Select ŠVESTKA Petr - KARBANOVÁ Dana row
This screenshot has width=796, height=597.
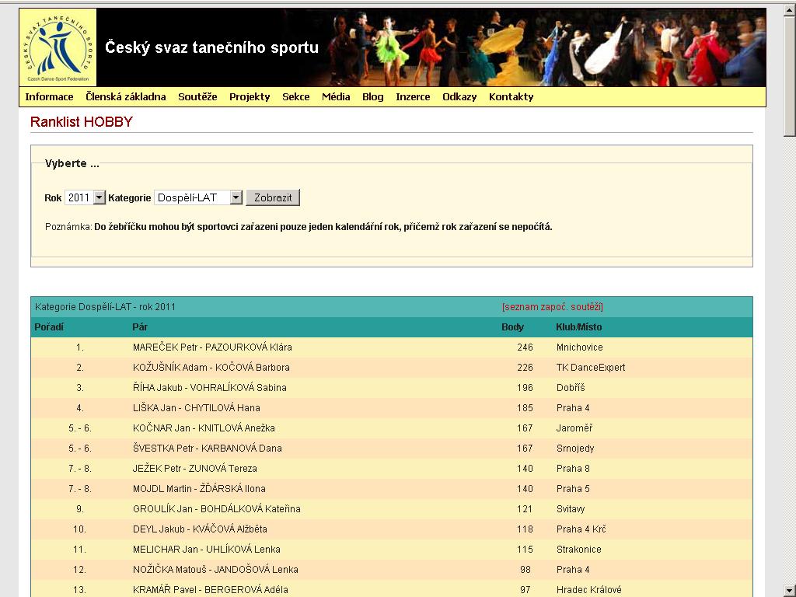coord(392,449)
